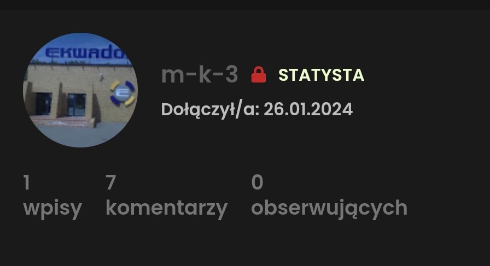Open the komentarzy tab
This screenshot has height=266, width=490.
(167, 208)
